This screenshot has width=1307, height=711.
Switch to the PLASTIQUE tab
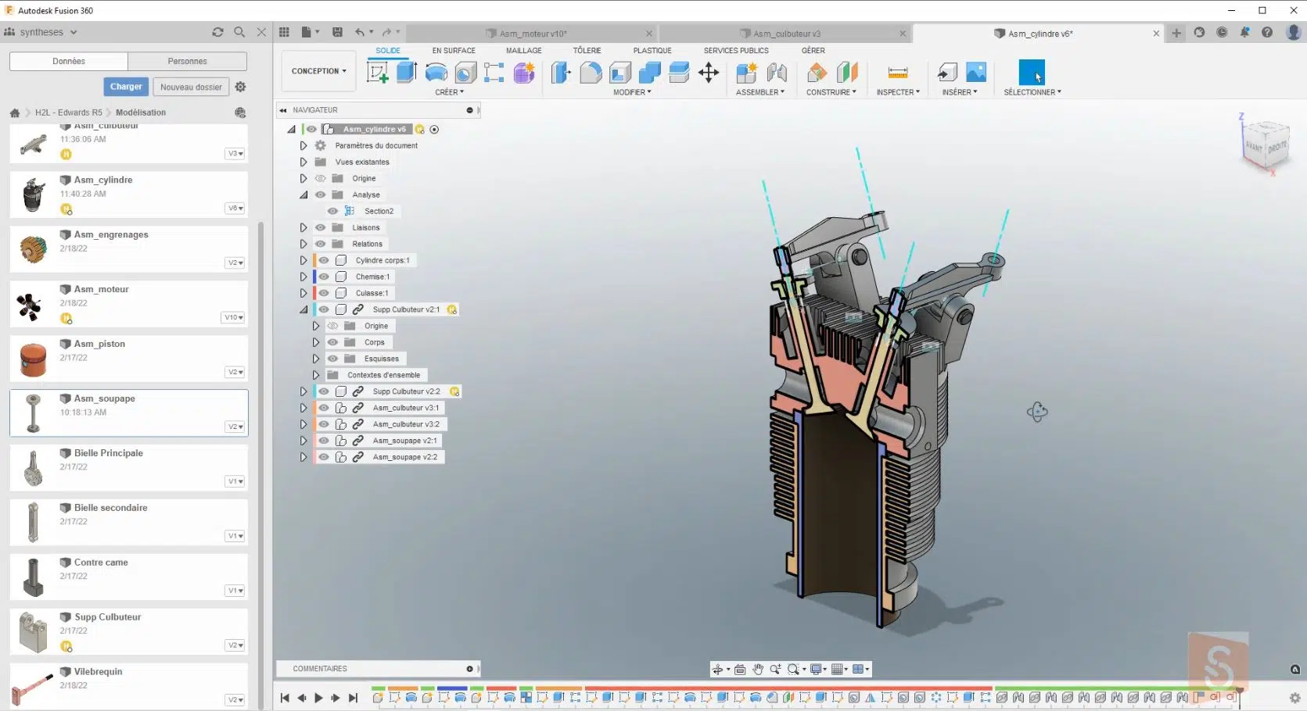click(x=652, y=51)
